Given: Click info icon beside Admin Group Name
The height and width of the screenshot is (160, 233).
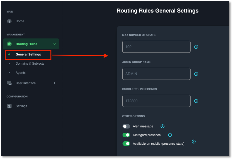Looking at the screenshot, I should pyautogui.click(x=196, y=74).
